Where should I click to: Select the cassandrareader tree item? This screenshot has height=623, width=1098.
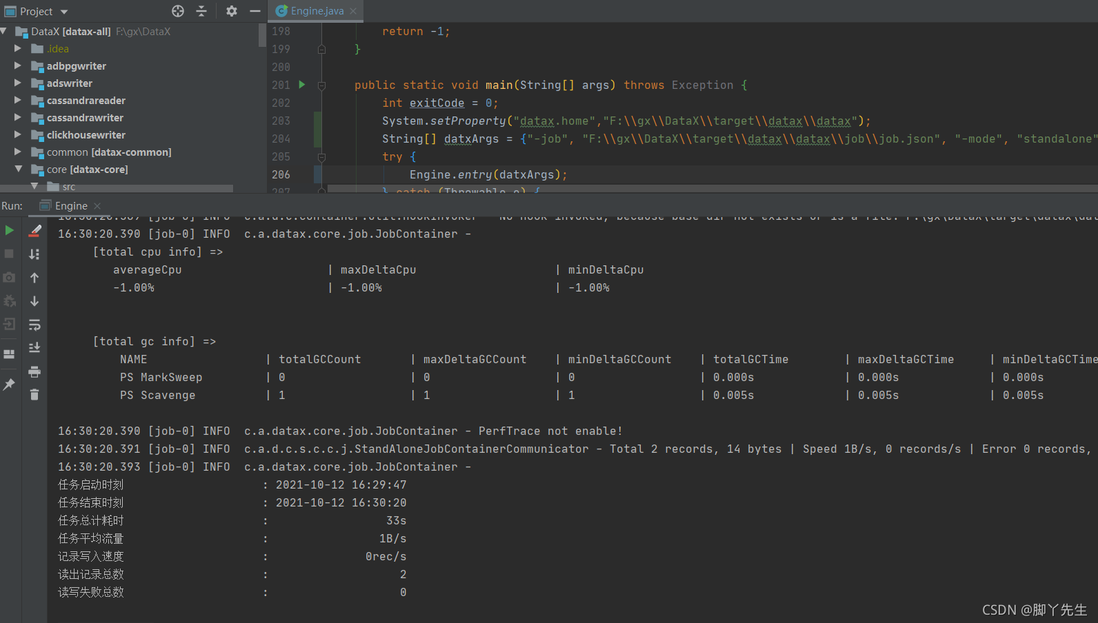tap(129, 100)
